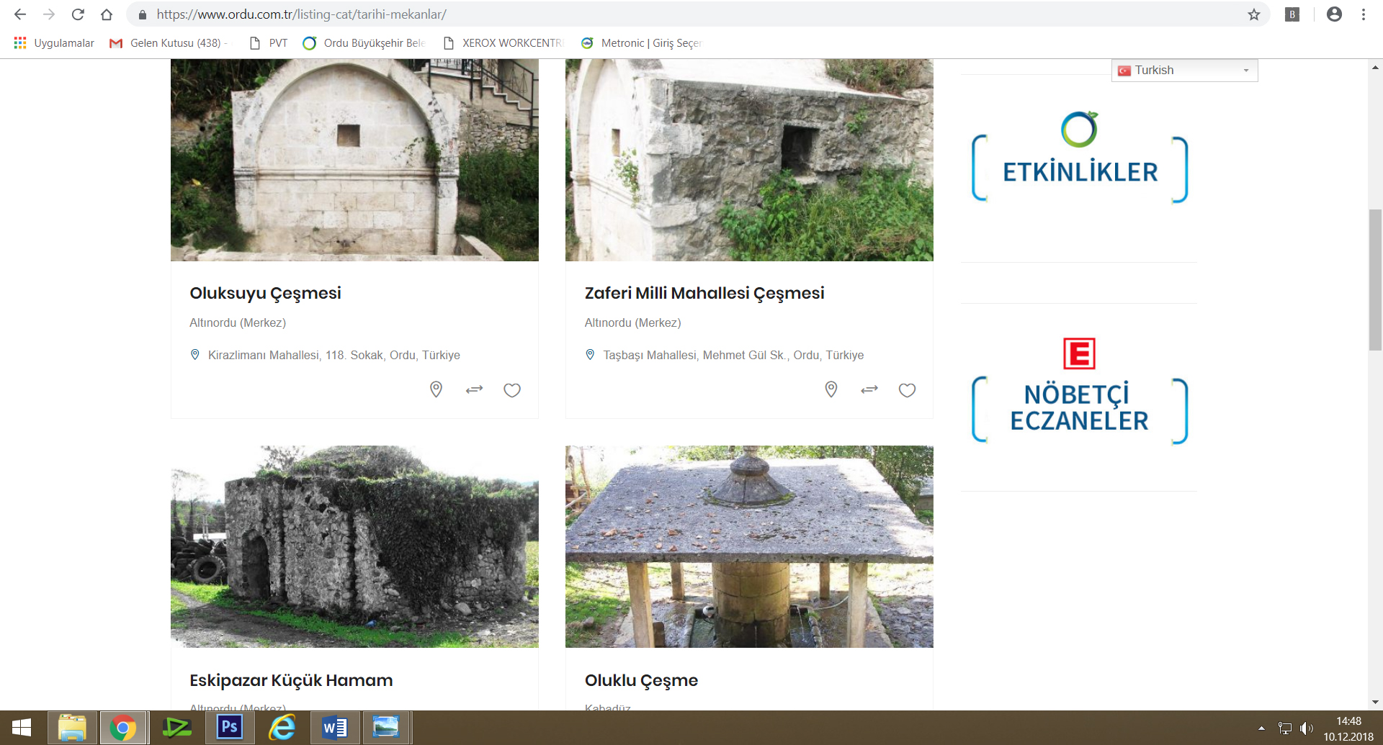Screen dimensions: 1383x745
Task: Open the Turkish language dropdown
Action: point(1185,71)
